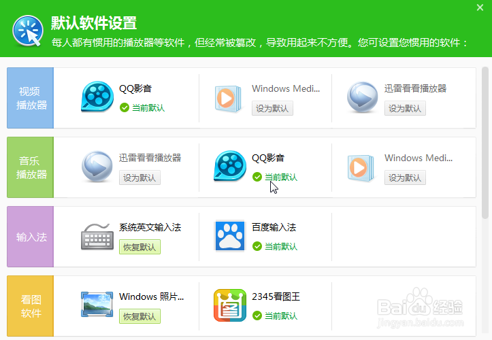Click 迅雷看看播放器 name in video player row

(x=415, y=88)
